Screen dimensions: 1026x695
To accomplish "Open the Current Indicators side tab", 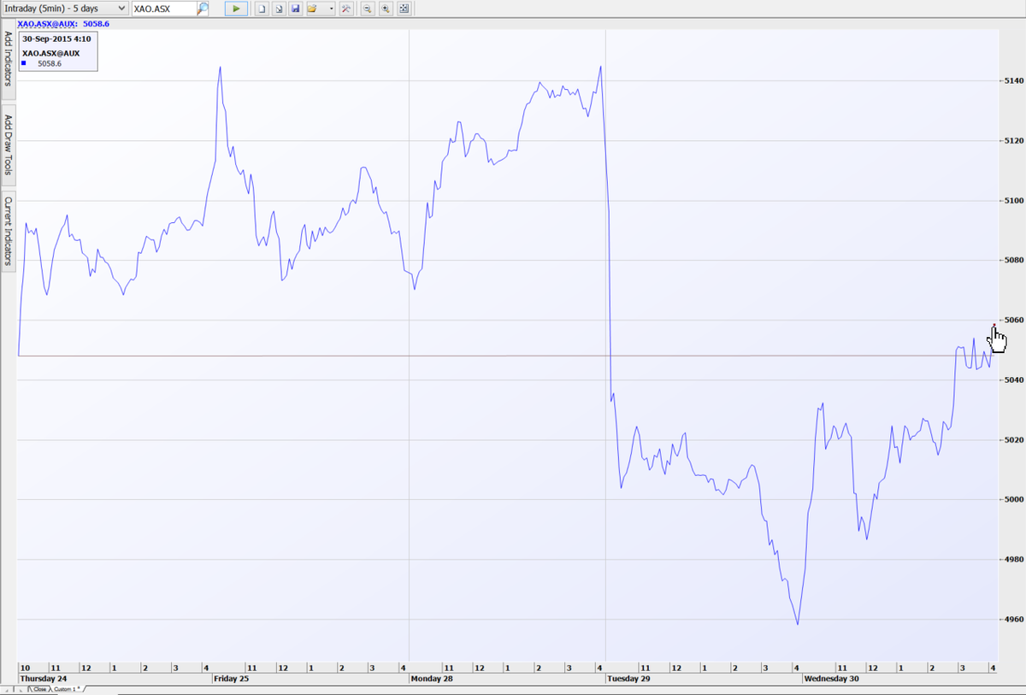I will [x=8, y=231].
